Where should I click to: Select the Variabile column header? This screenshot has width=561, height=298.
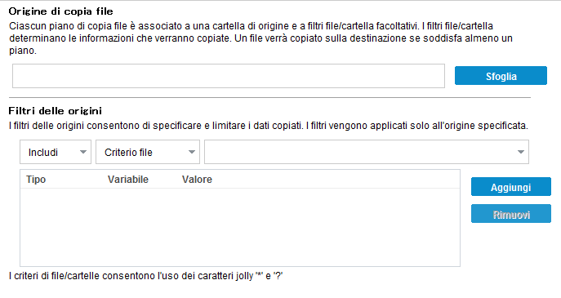128,180
